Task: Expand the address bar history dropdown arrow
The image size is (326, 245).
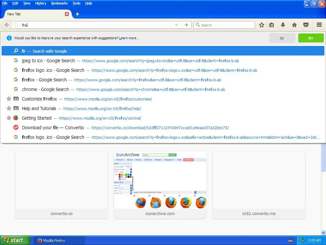Action: pyautogui.click(x=176, y=25)
